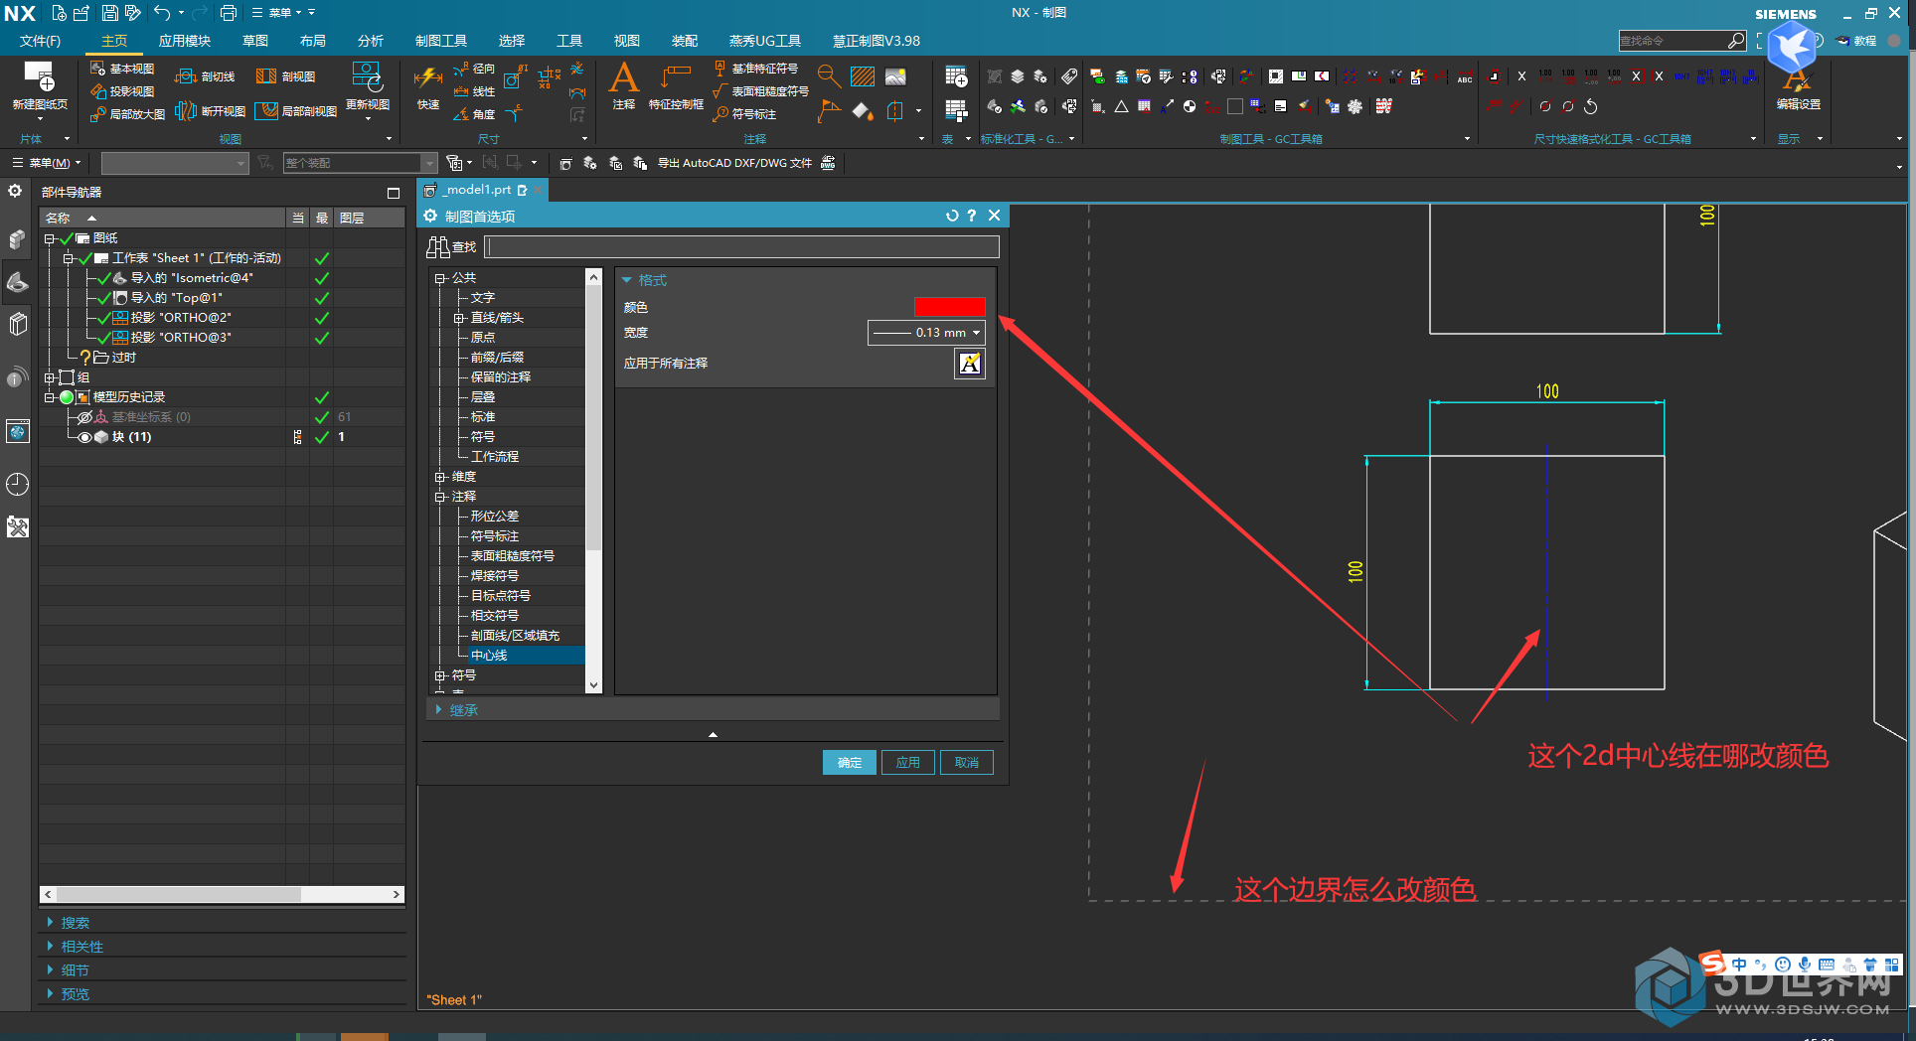Switch to the Application Module (应用模块) ribbon tab

[185, 41]
